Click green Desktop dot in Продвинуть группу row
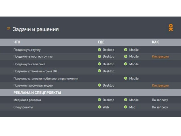This screenshot has height=136, width=181. coord(99,50)
